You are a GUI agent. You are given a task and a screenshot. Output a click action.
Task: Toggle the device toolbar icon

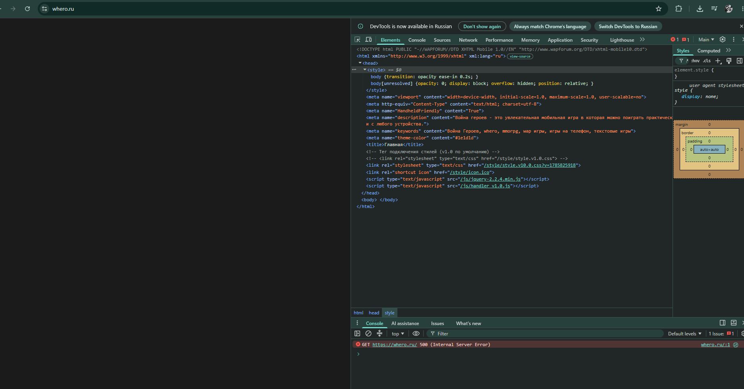coord(368,40)
